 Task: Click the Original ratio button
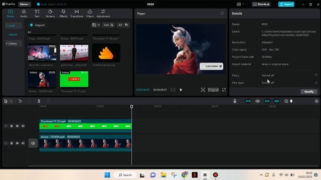(x=213, y=90)
